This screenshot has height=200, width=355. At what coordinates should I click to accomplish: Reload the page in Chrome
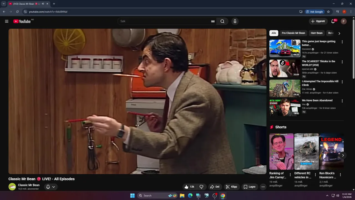pyautogui.click(x=17, y=12)
